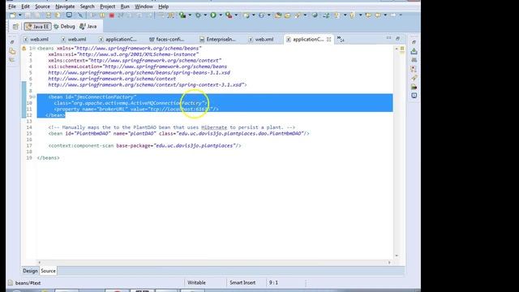Open the Source menu
Viewport: 519px width, 292px height.
click(42, 6)
